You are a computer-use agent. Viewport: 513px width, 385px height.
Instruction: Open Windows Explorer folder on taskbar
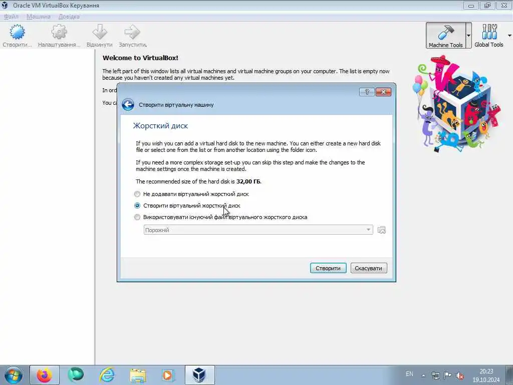(138, 375)
